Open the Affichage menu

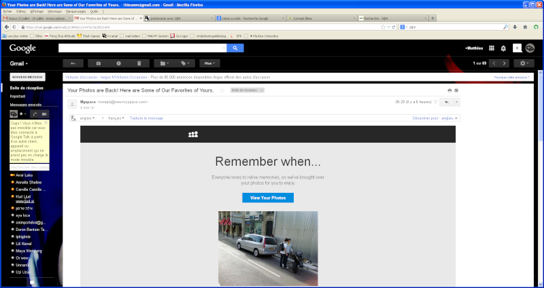37,12
